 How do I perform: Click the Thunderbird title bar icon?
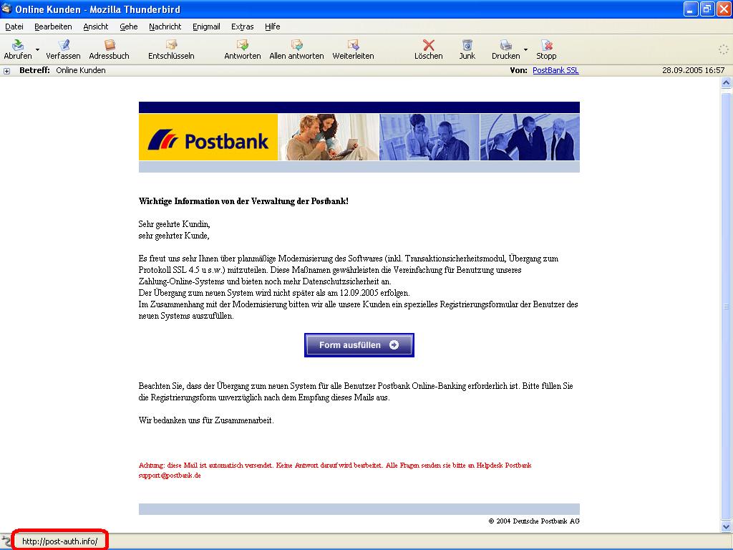pyautogui.click(x=6, y=9)
